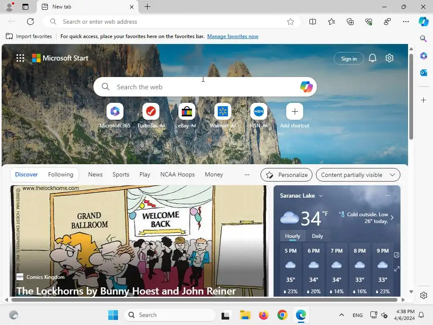Launch Firefox from the taskbar
The width and height of the screenshot is (433, 325).
point(264,315)
